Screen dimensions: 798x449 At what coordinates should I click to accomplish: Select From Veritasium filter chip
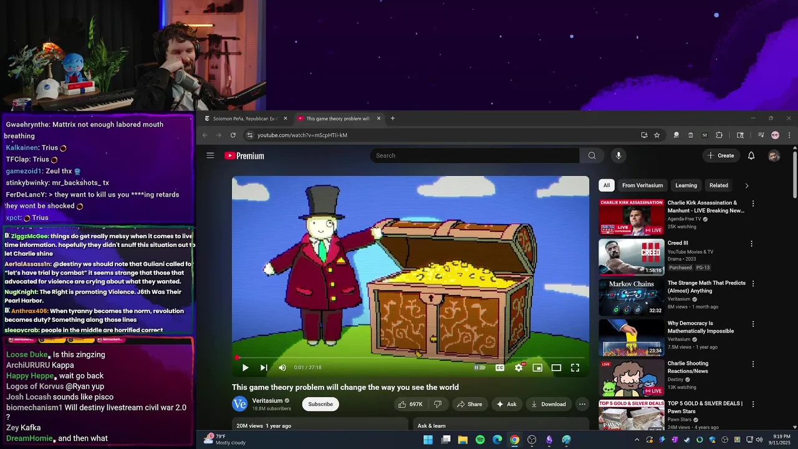point(642,185)
